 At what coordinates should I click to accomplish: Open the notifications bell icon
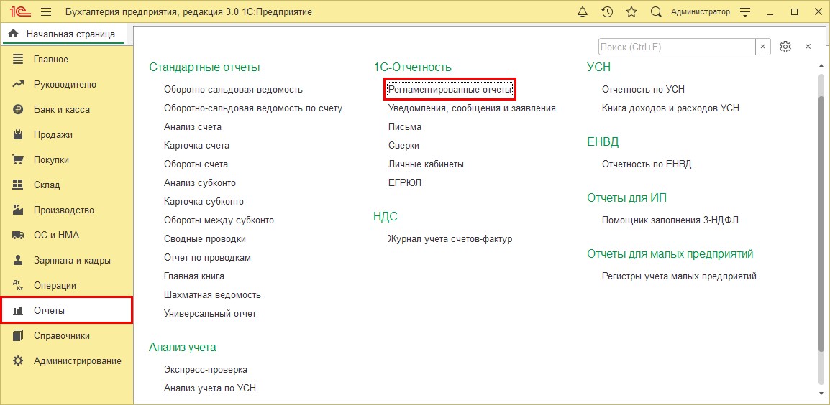583,11
